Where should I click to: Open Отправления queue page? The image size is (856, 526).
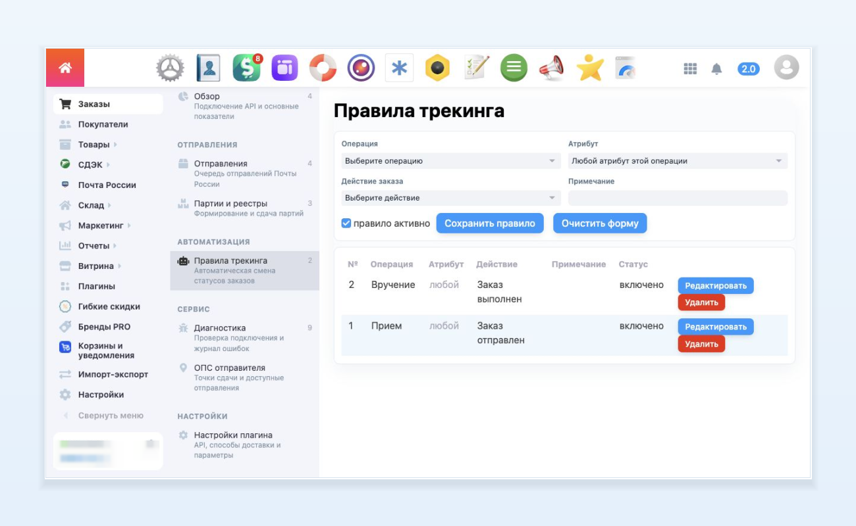pyautogui.click(x=244, y=174)
